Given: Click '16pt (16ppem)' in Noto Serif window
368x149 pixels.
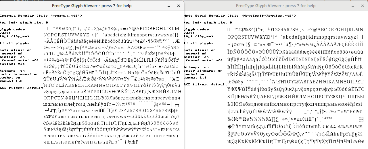Looking at the screenshot, I should pyautogui.click(x=199, y=36).
